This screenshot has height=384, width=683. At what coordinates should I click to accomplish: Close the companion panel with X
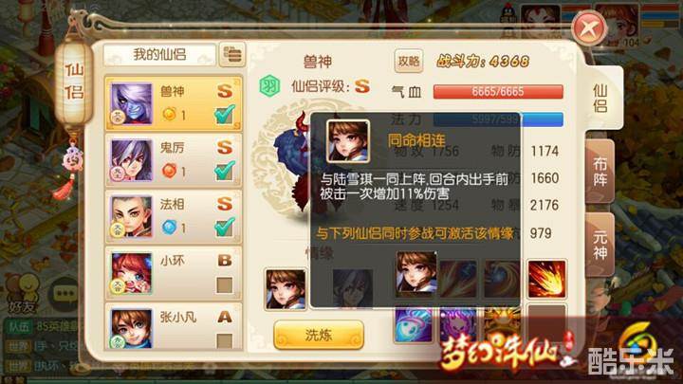pos(589,28)
